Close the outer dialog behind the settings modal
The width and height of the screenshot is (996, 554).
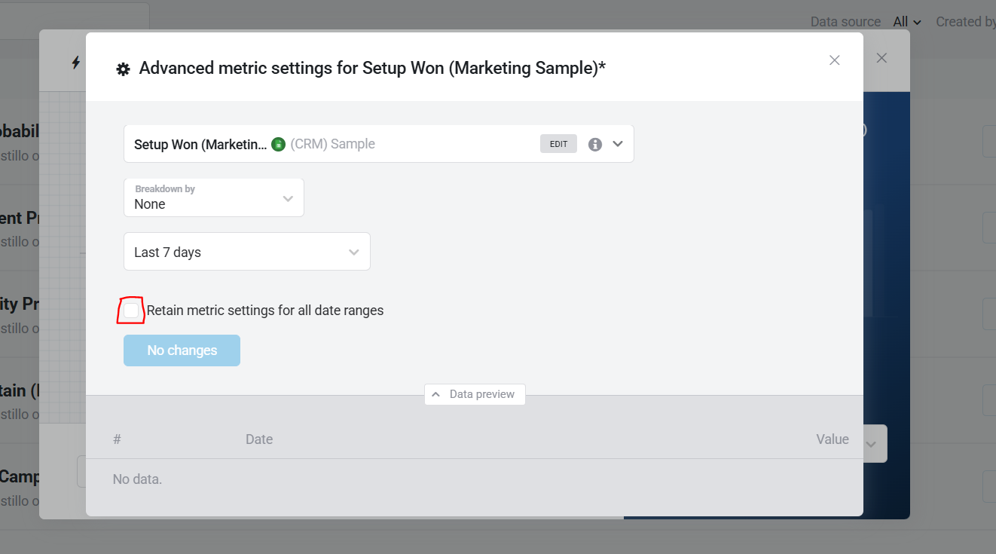coord(881,58)
